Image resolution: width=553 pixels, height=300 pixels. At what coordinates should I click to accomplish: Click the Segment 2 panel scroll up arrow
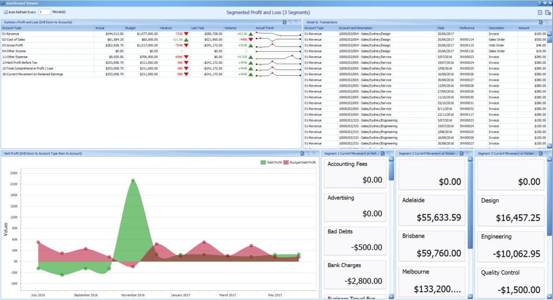470,159
